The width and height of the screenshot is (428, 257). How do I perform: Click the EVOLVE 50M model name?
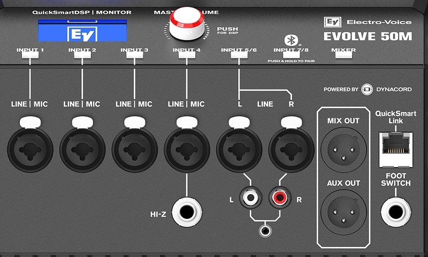coord(368,36)
